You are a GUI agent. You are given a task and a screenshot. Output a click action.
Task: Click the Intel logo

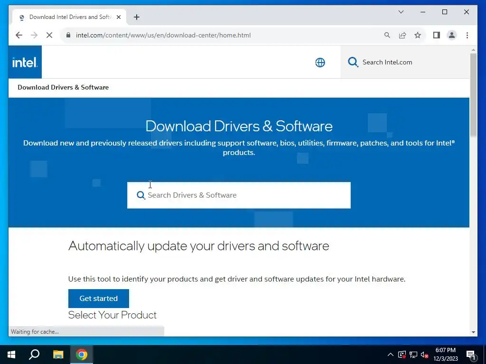tap(25, 62)
